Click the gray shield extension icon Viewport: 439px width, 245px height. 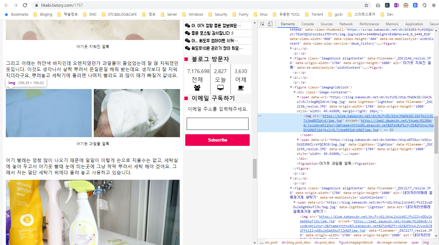434,5
